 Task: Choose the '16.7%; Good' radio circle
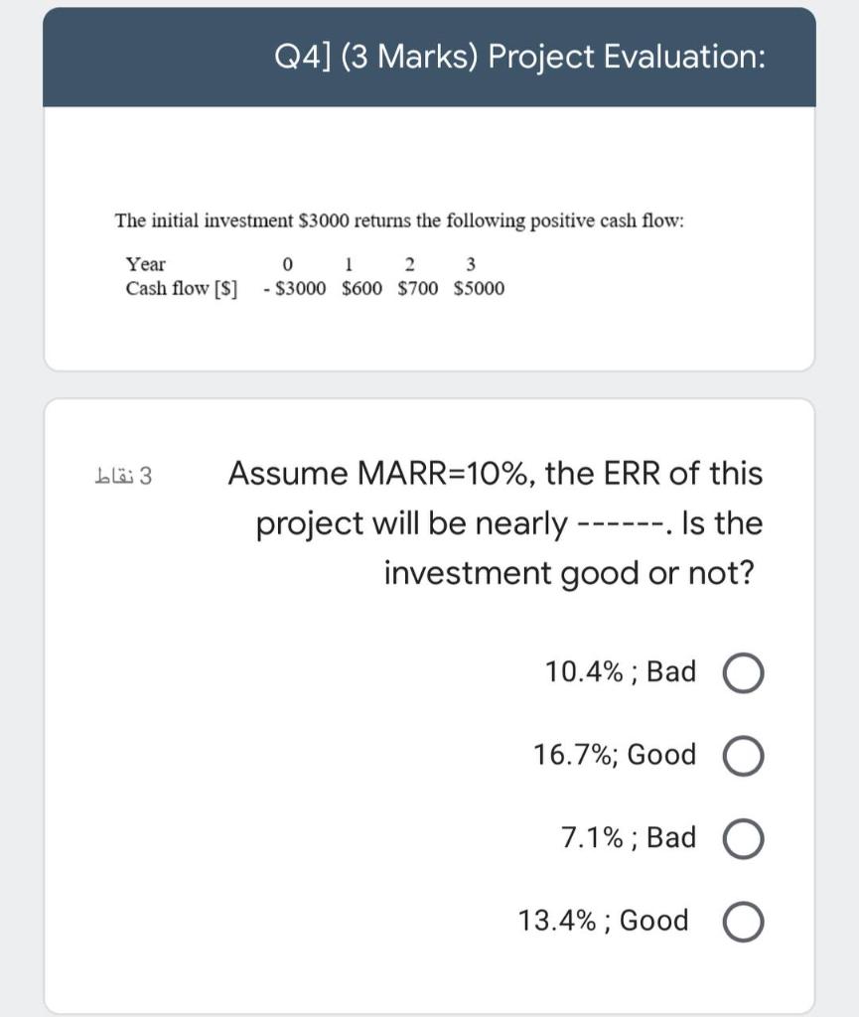point(750,756)
